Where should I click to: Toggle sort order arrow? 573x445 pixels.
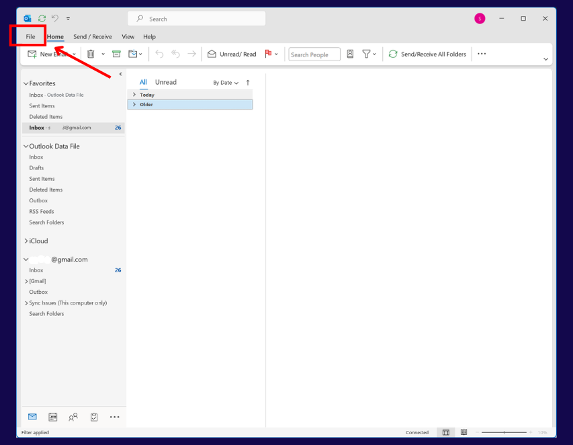(248, 83)
